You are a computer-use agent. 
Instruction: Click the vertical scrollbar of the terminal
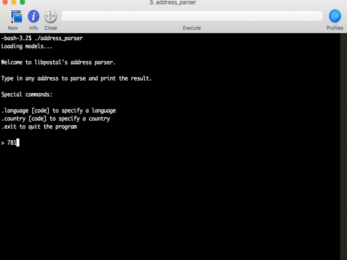coord(344,146)
